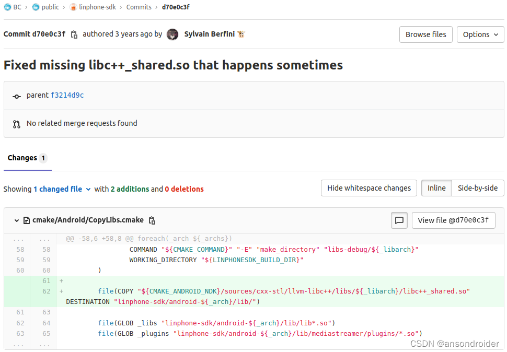Click the expand lines row above line 58
Viewport: 507px width, 352px height.
point(254,239)
